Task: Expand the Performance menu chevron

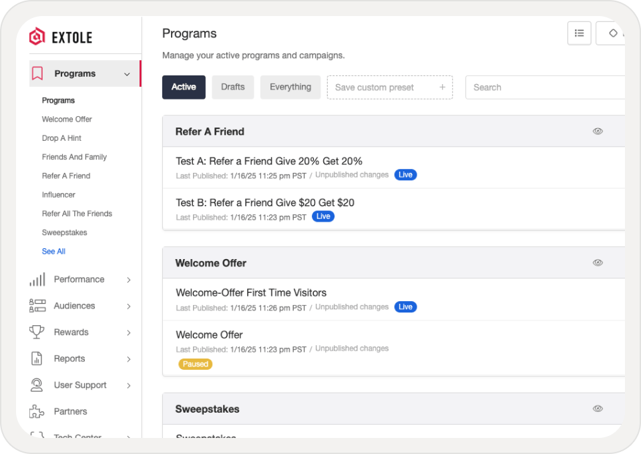Action: tap(129, 280)
